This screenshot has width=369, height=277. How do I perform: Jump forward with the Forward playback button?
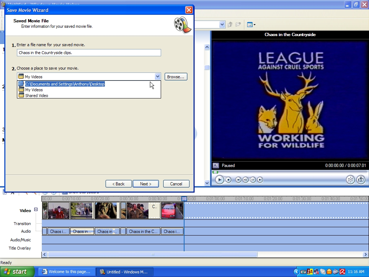coord(260,180)
